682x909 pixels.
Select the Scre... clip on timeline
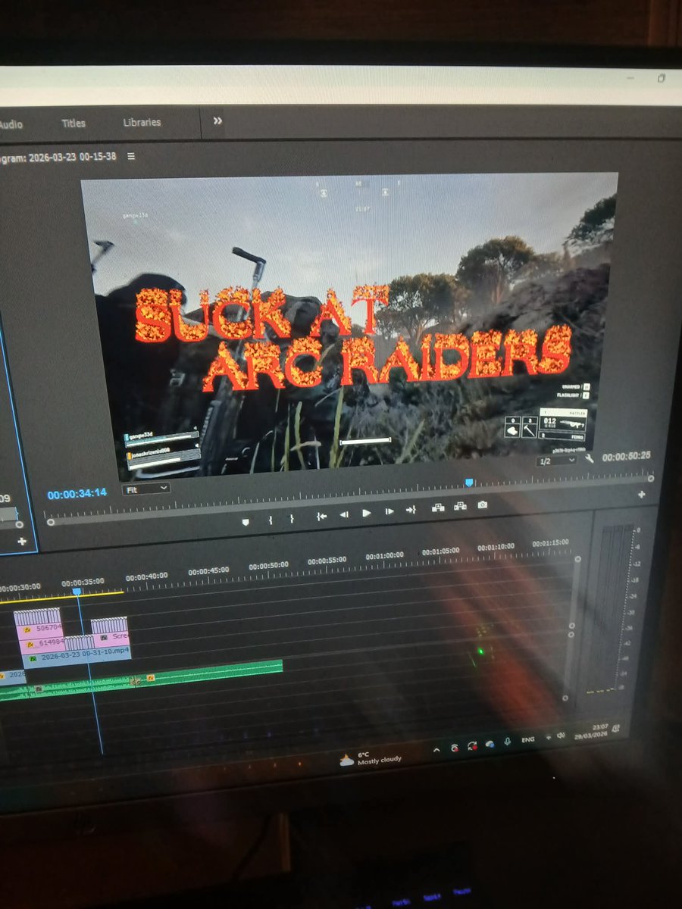110,635
